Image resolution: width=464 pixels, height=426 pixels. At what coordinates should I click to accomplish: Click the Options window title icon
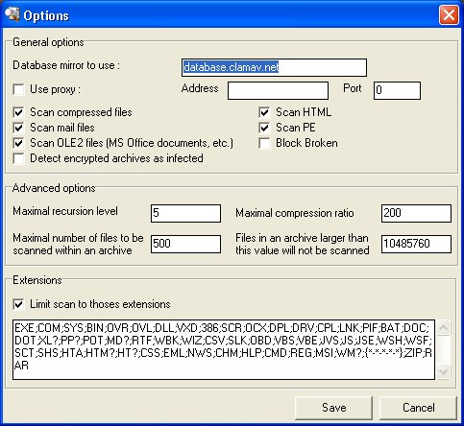pyautogui.click(x=12, y=14)
